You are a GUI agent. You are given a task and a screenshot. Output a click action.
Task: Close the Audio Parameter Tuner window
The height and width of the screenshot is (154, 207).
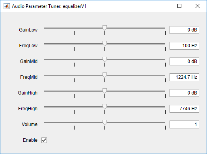198,6
